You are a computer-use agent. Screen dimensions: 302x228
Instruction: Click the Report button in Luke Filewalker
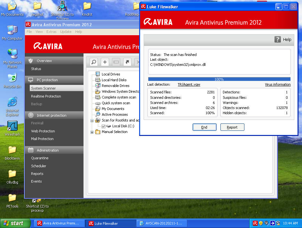coord(232,127)
